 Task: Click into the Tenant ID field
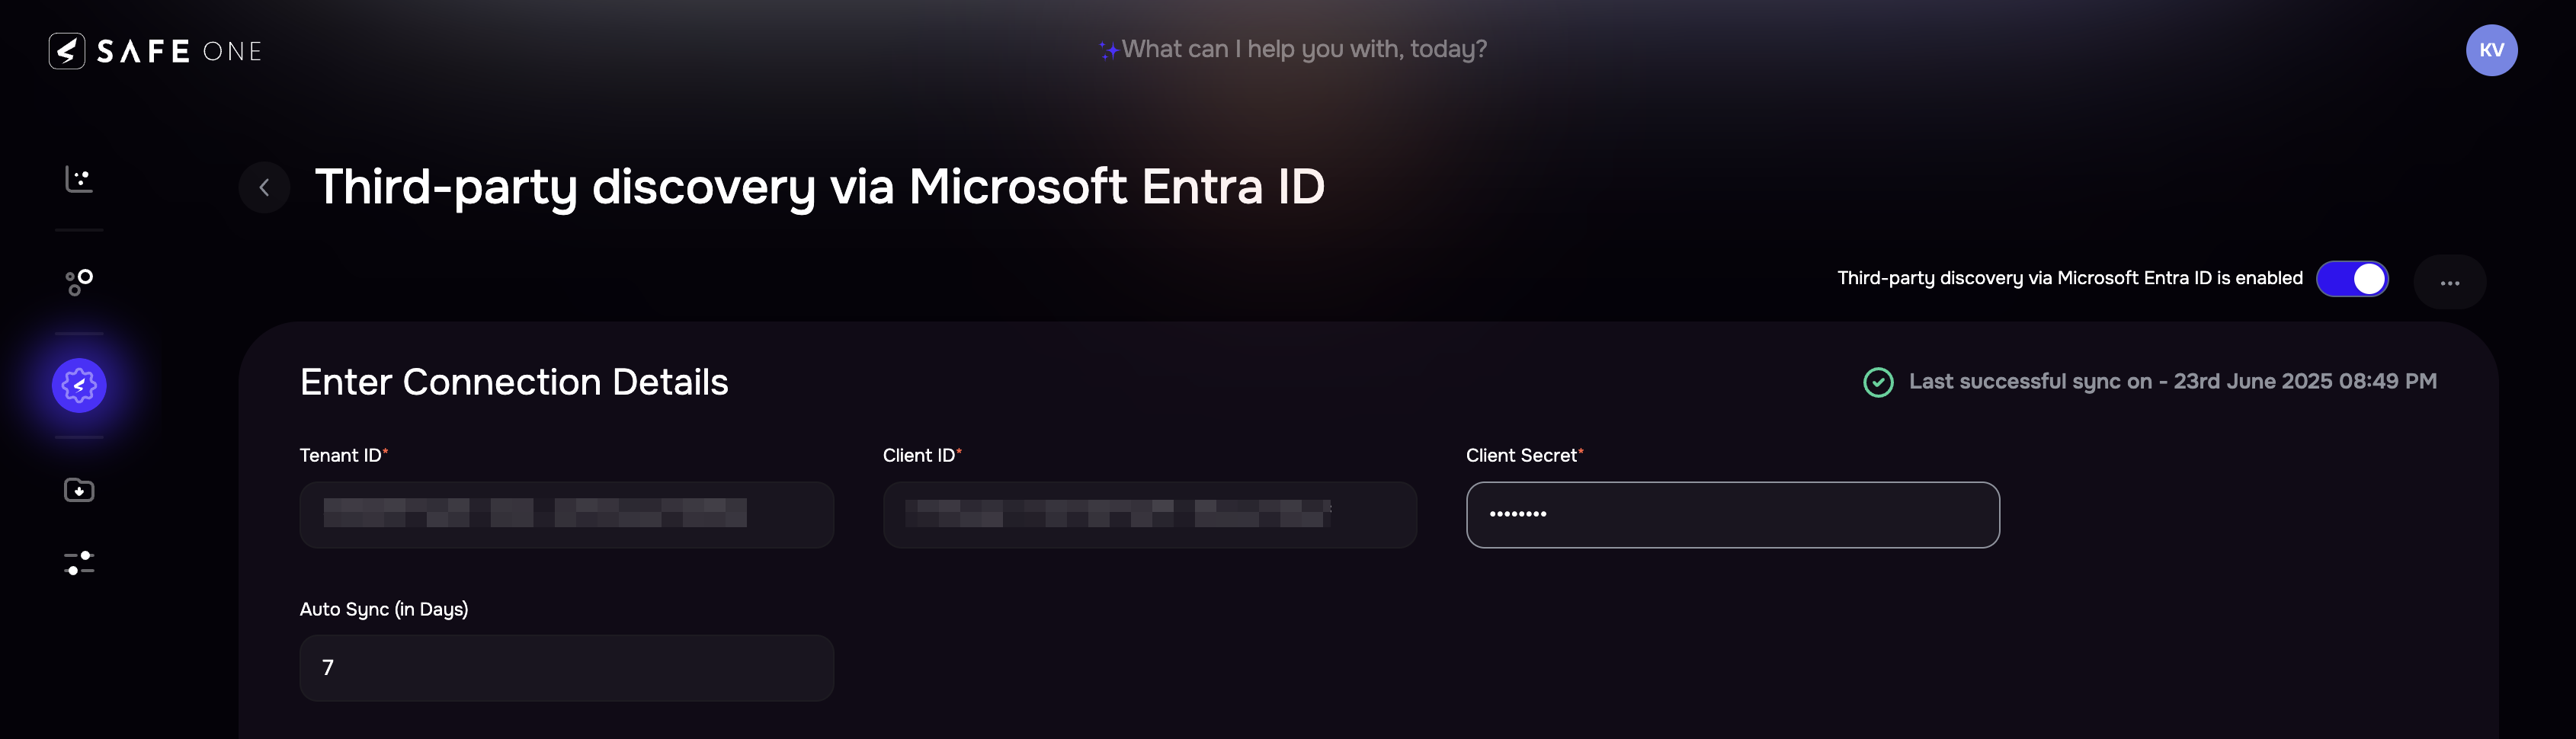tap(567, 515)
